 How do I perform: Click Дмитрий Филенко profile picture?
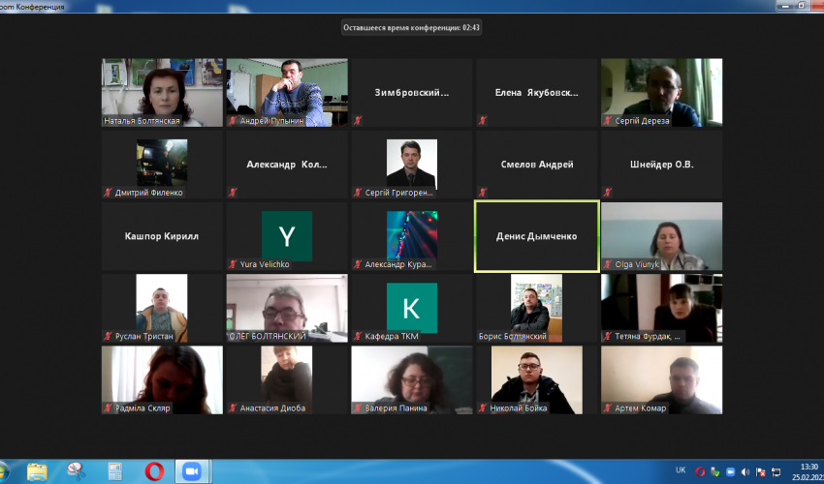pos(162,162)
